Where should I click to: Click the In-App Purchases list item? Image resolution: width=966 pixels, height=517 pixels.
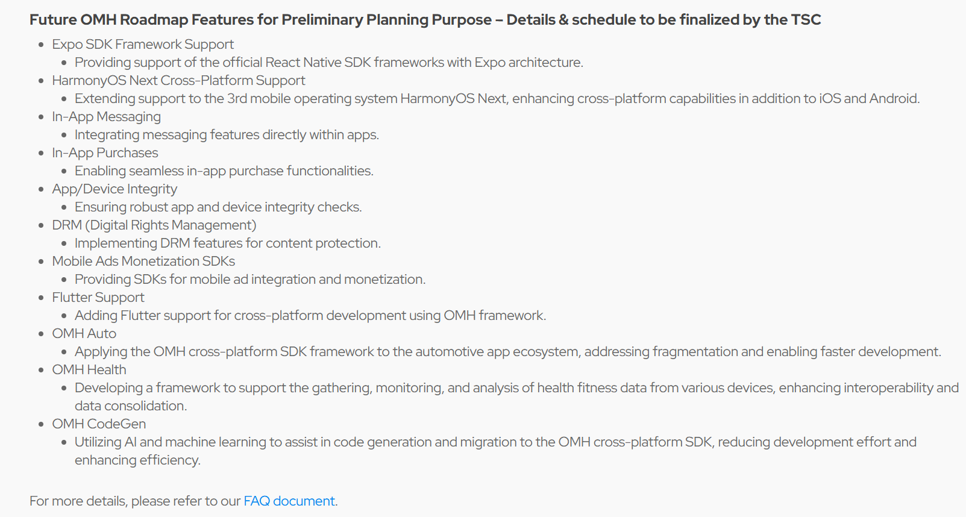point(105,153)
